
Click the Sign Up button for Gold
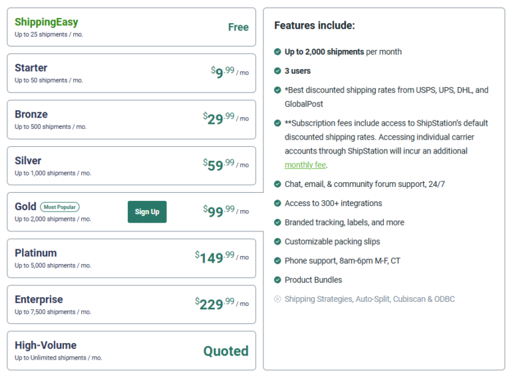pos(147,211)
